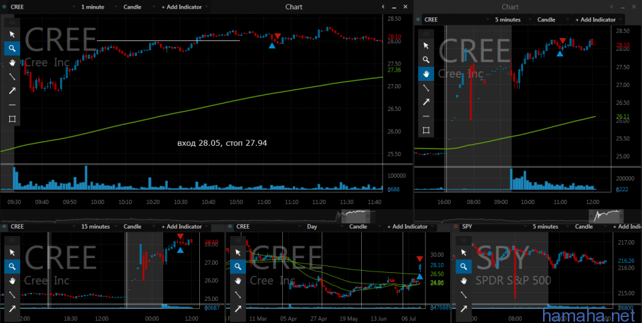Viewport: 642px width, 323px height.
Task: Open the CREE symbol dropdown in the 1 minute chart
Action: pos(42,7)
